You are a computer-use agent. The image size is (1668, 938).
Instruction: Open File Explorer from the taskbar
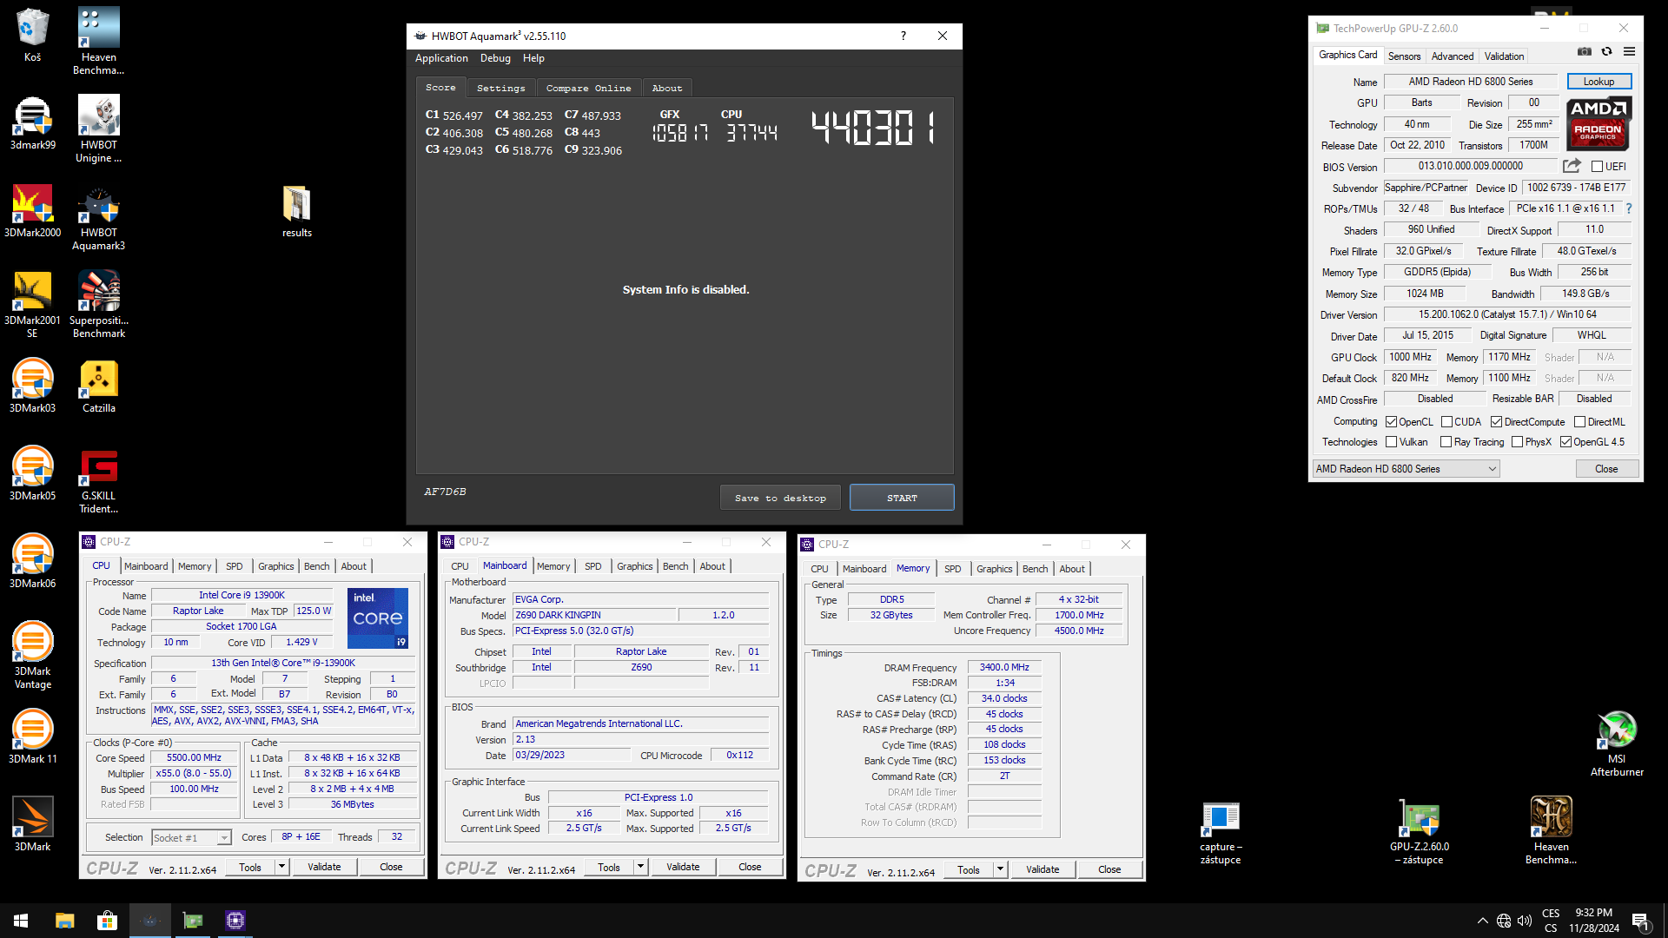click(65, 921)
